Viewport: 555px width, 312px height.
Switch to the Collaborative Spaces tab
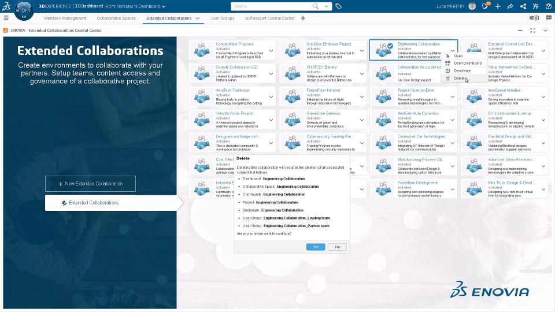click(116, 18)
